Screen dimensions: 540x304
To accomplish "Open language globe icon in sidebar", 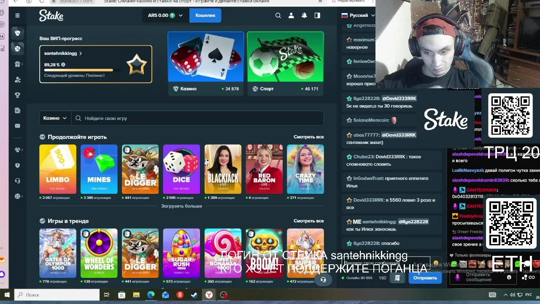I will coord(17,196).
